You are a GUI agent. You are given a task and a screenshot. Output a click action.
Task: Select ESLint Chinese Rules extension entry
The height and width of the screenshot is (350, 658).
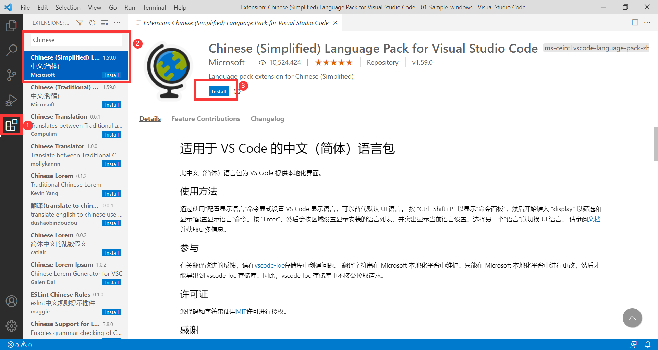[x=76, y=303]
